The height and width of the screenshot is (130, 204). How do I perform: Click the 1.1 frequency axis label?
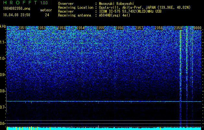3,42
